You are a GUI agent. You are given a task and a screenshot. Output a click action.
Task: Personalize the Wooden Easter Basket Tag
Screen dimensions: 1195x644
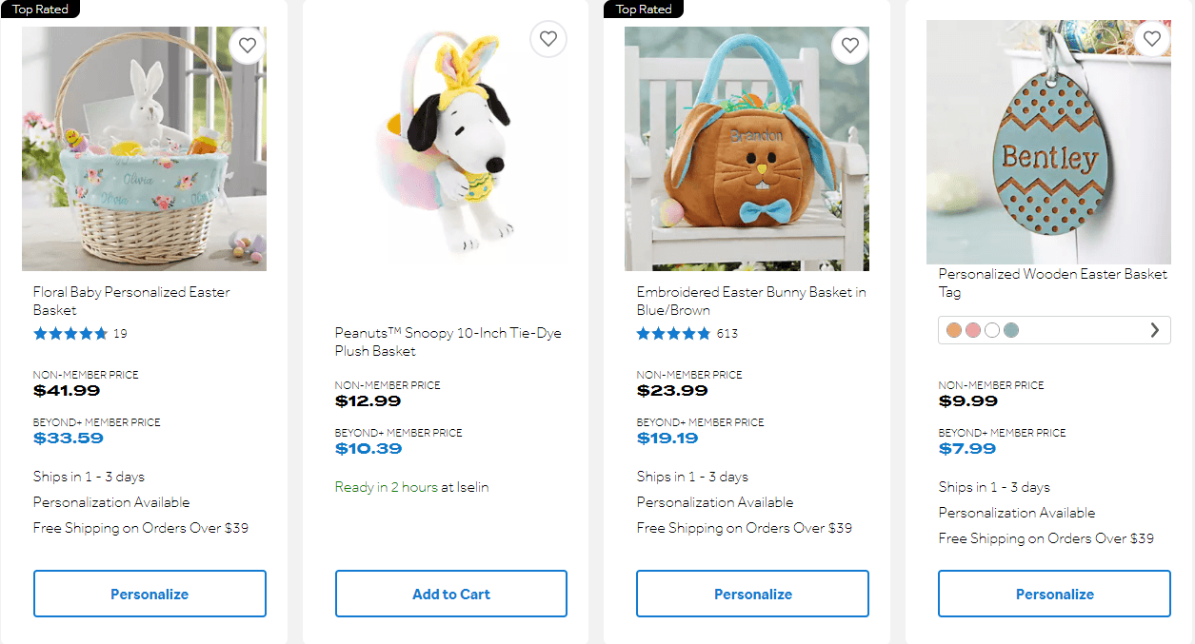point(1054,593)
